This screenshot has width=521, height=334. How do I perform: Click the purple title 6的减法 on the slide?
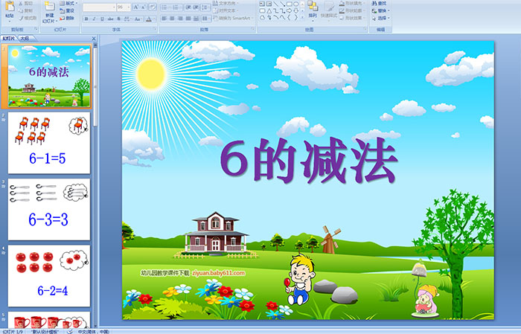click(308, 161)
